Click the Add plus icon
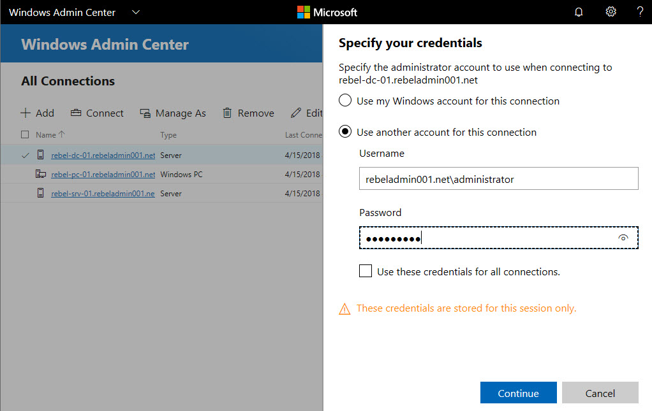The image size is (652, 411). coord(26,113)
